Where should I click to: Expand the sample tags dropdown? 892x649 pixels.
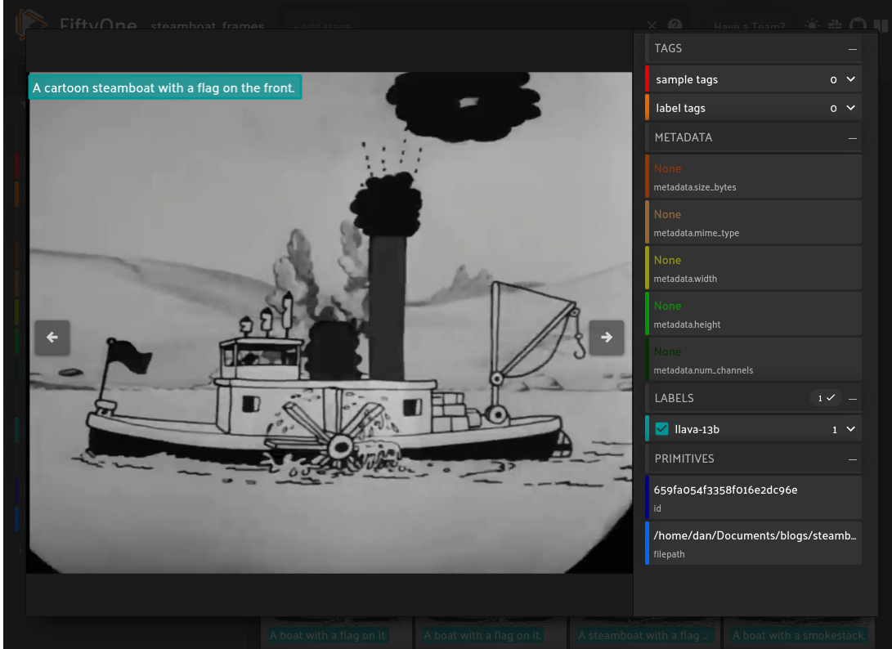(850, 79)
